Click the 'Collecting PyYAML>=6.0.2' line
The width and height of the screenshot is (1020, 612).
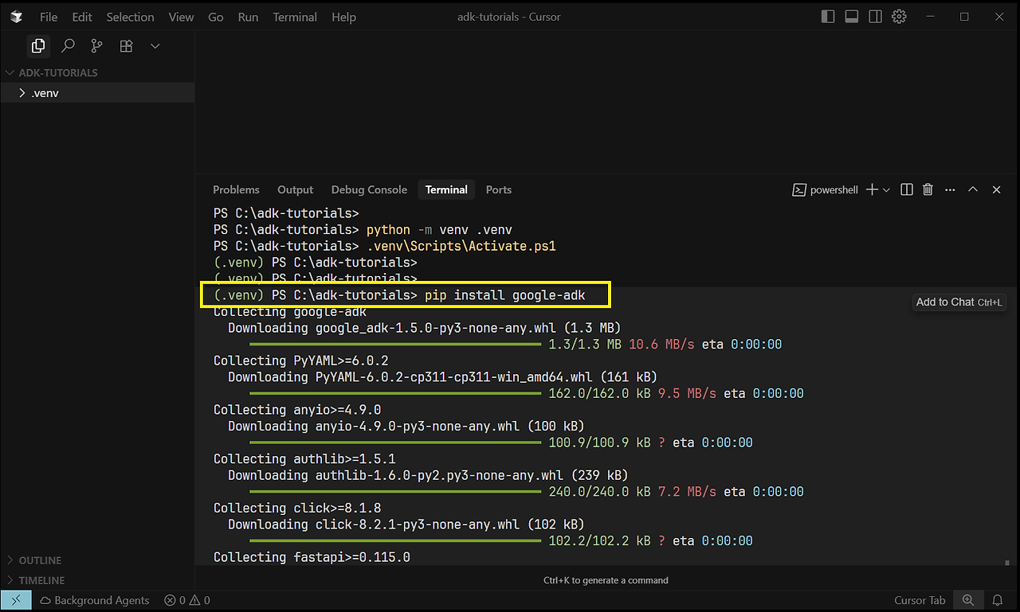click(x=301, y=361)
